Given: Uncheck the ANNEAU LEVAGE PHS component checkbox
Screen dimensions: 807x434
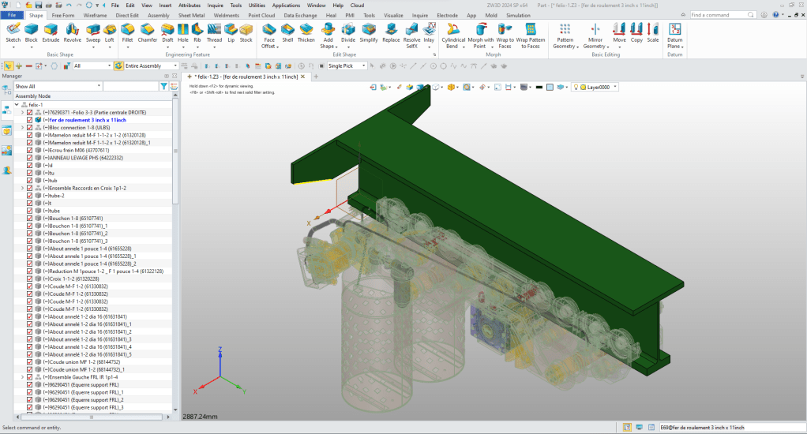Looking at the screenshot, I should pos(30,158).
